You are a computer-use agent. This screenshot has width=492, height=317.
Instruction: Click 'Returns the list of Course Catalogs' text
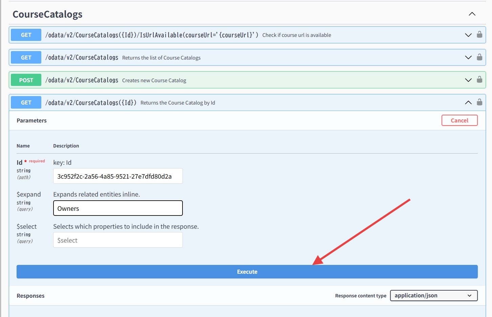[x=161, y=58]
